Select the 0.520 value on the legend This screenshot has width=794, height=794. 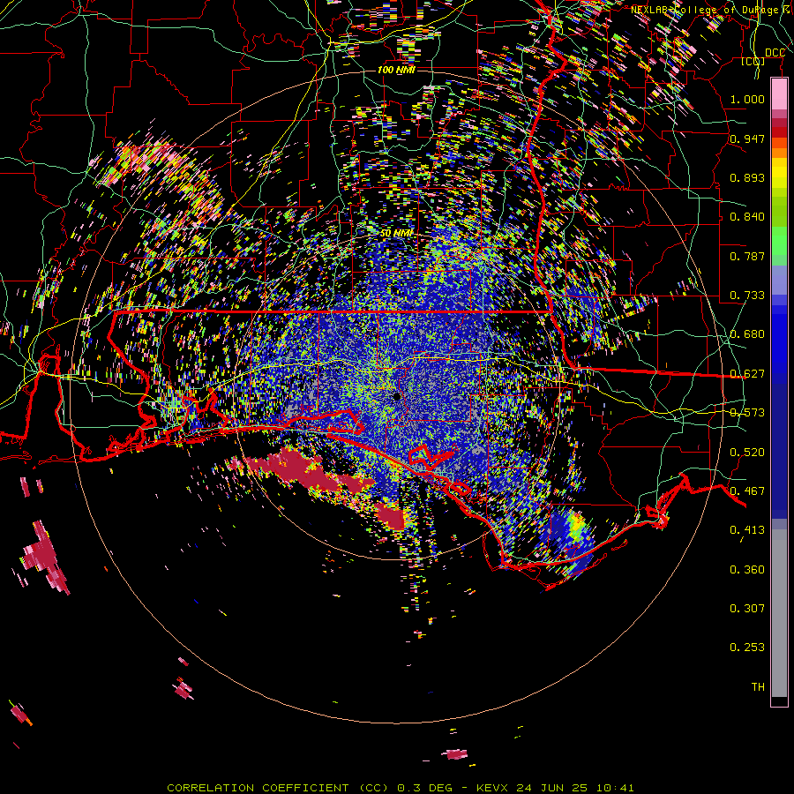(x=747, y=453)
